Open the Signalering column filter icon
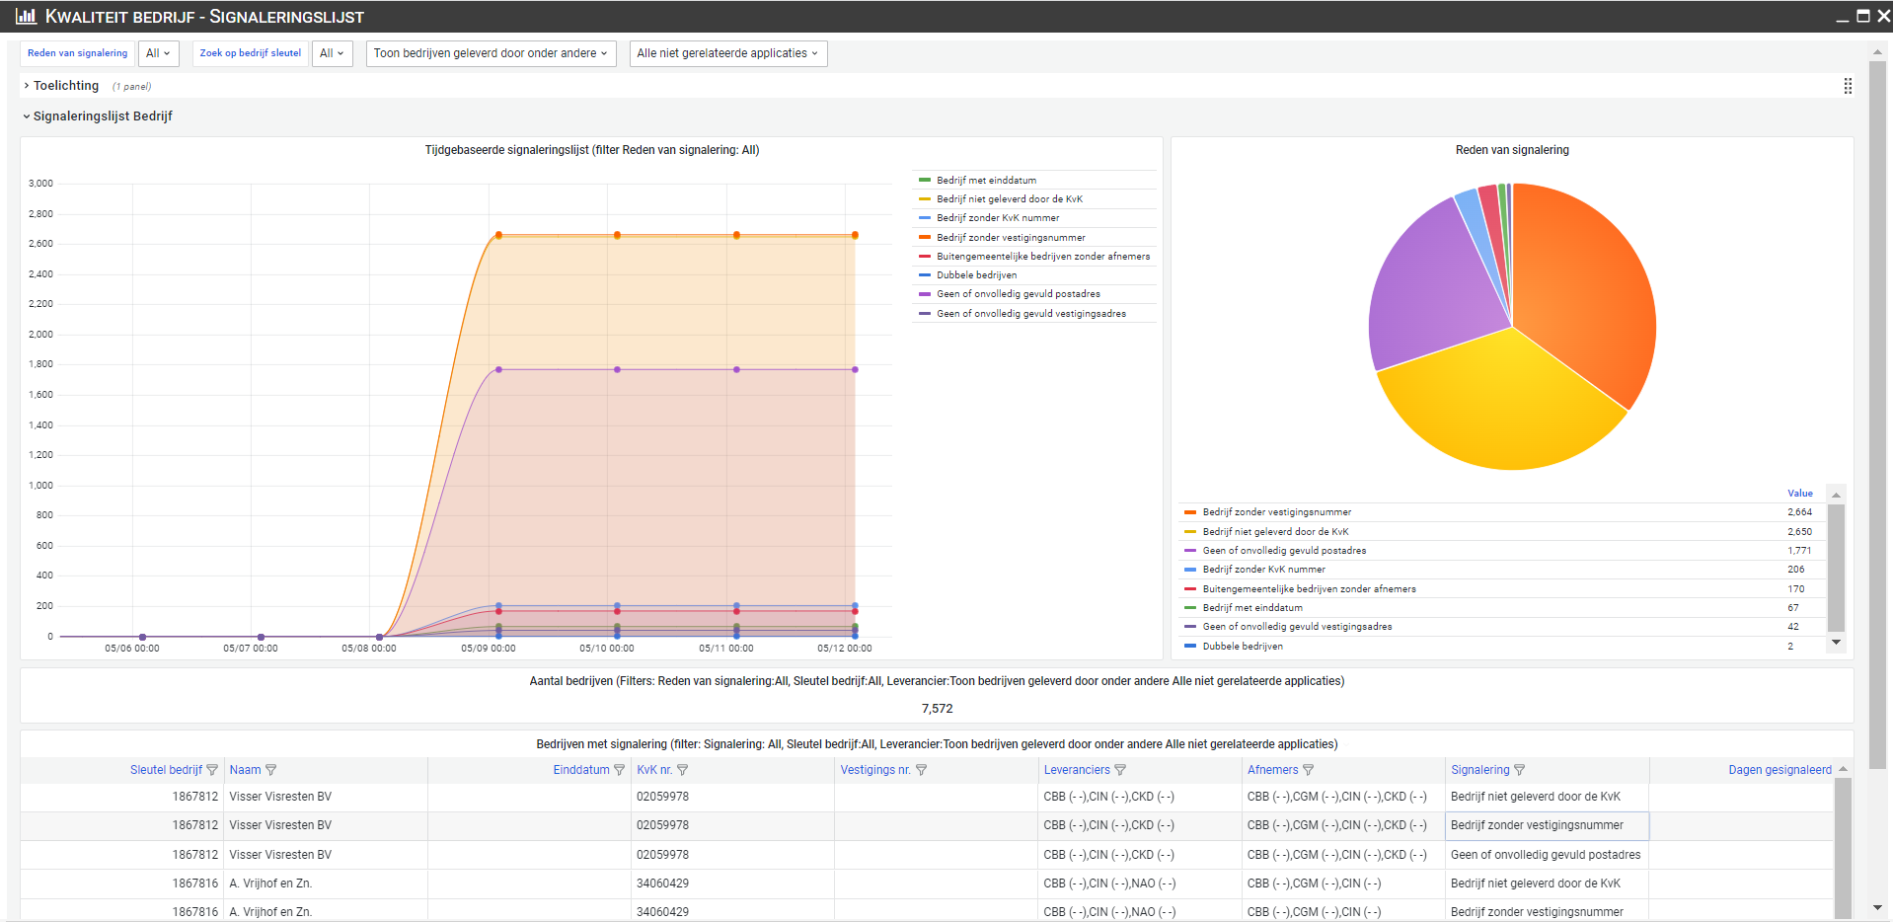Image resolution: width=1893 pixels, height=922 pixels. 1520,770
